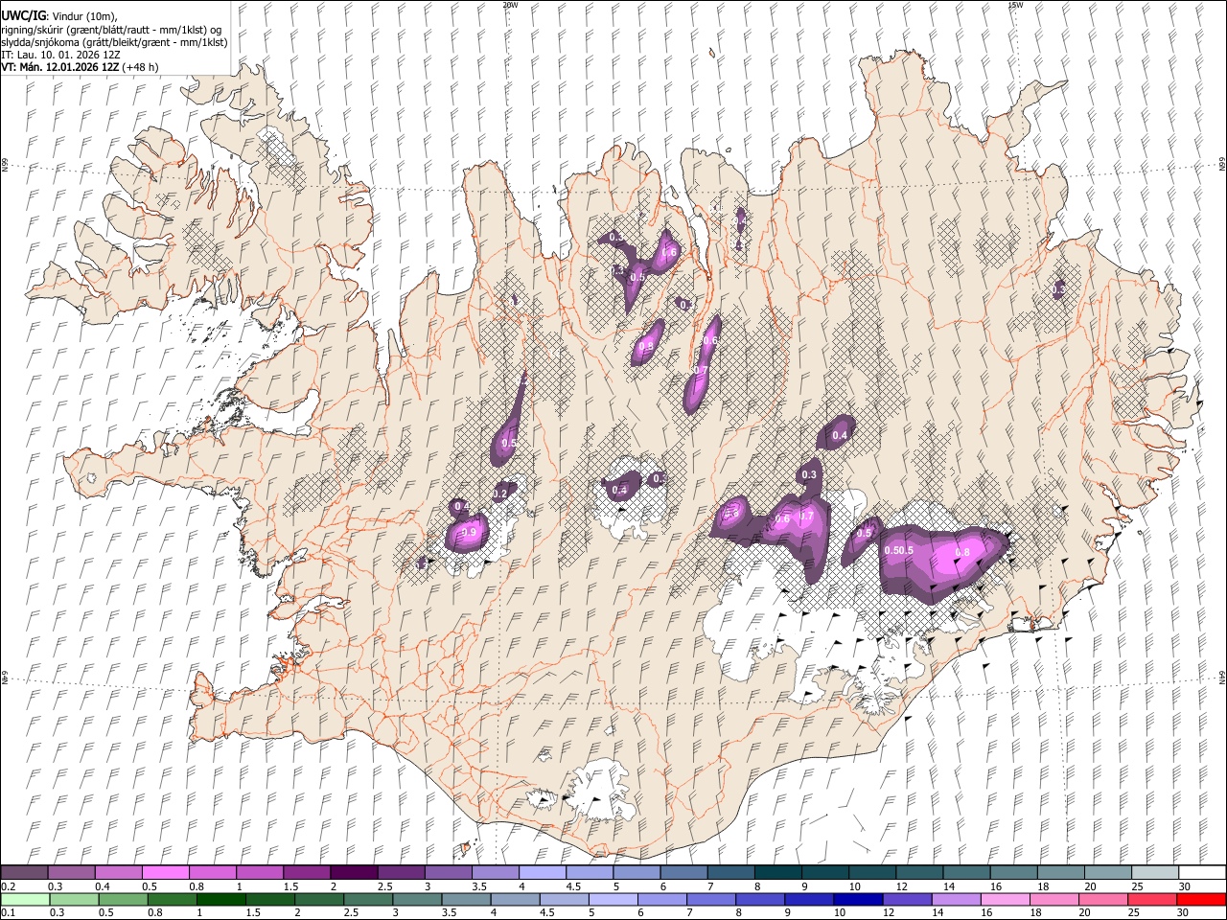Viewport: 1227px width, 920px height.
Task: Select the "0.2" label in the top legend row
Action: [x=8, y=886]
